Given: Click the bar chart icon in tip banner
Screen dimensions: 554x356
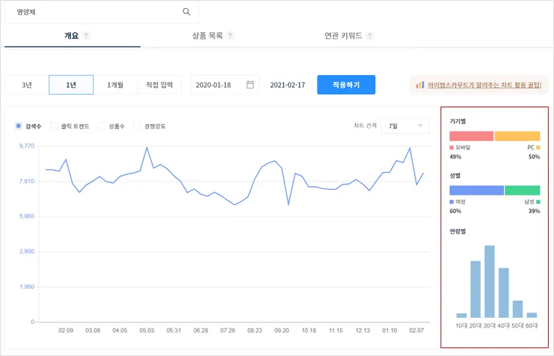Looking at the screenshot, I should point(419,85).
